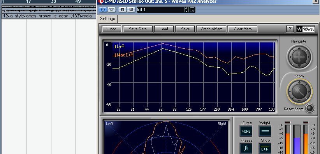Click the Zoom dial plus icon
Viewport: 320px width, 154px height.
click(299, 82)
